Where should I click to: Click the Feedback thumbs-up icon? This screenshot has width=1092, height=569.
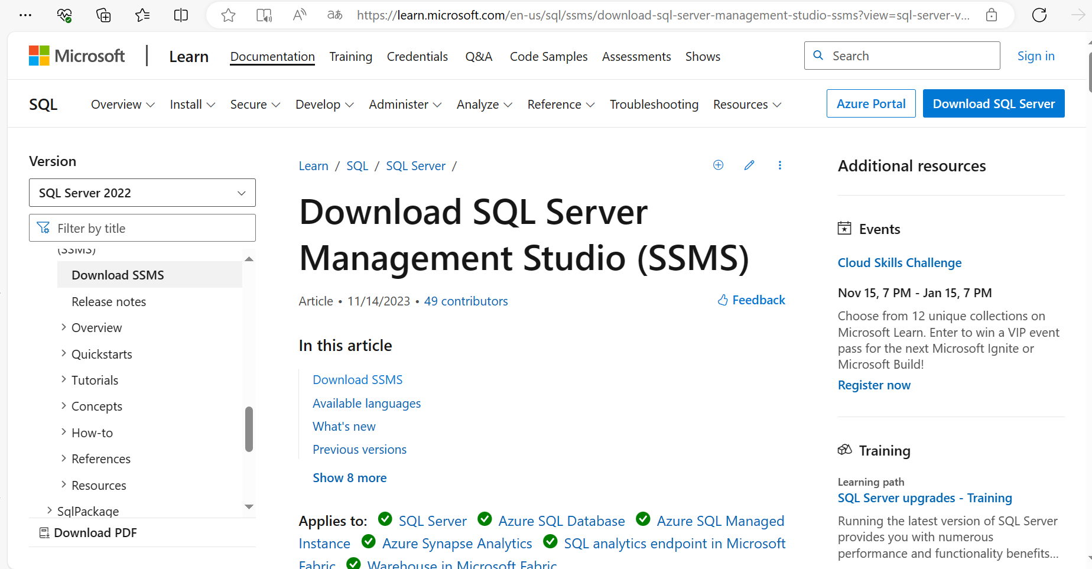tap(722, 300)
